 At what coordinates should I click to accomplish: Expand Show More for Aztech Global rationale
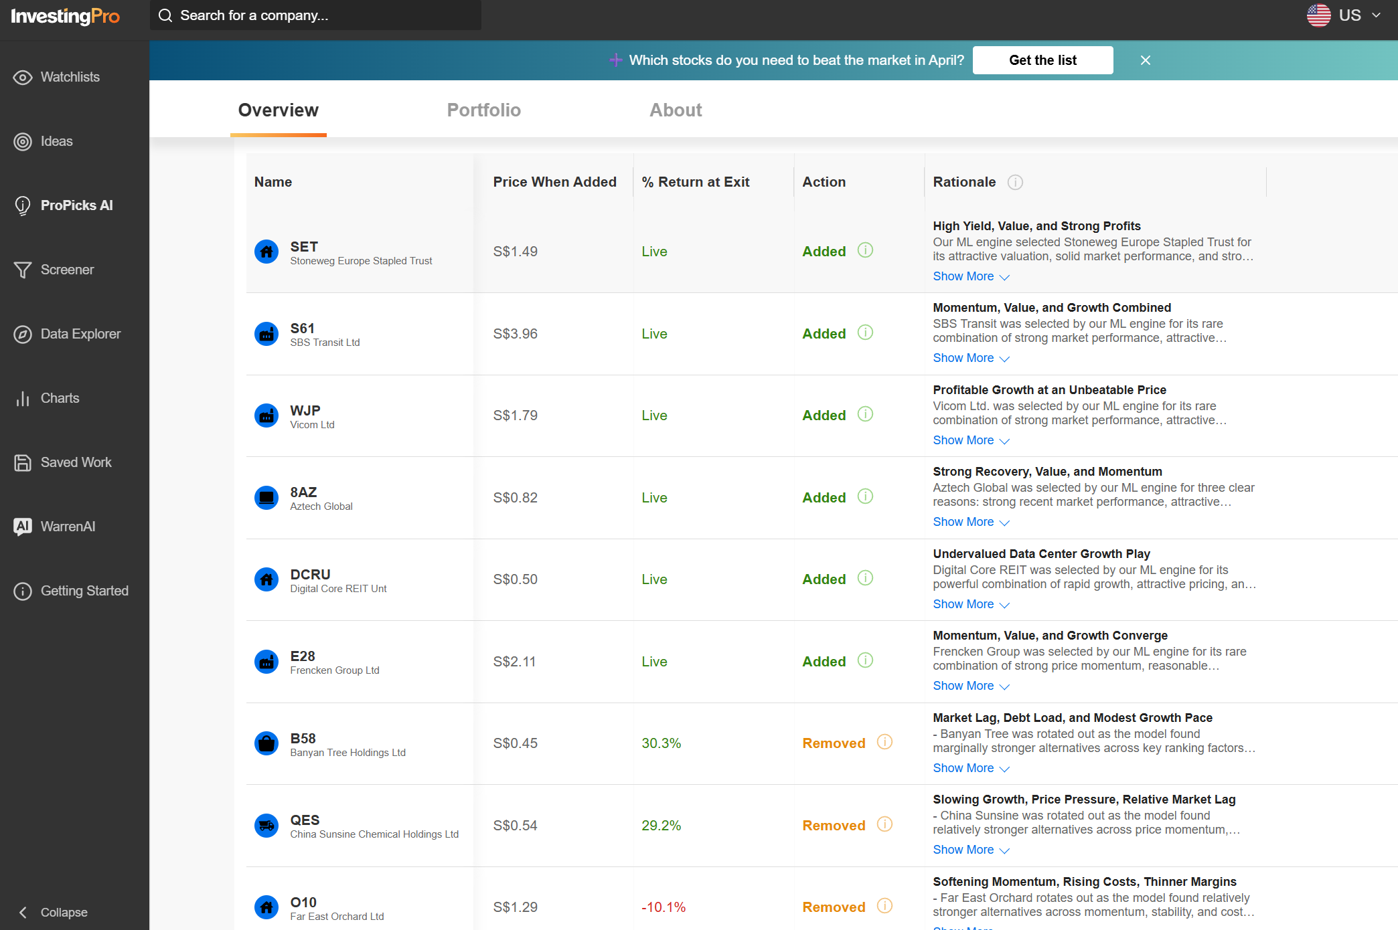pos(970,522)
